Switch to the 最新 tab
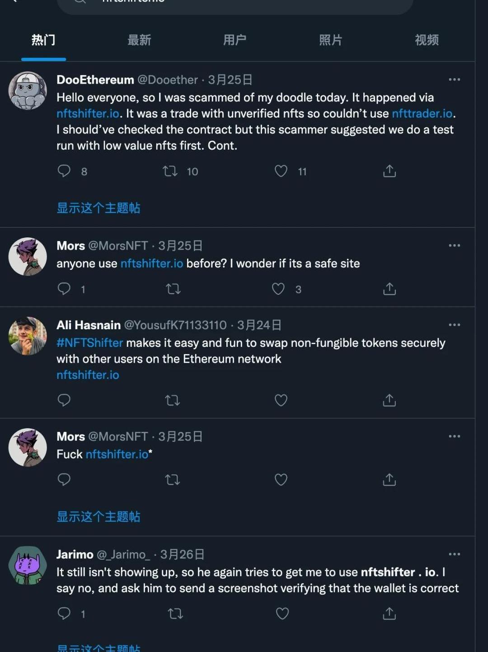488x652 pixels. pyautogui.click(x=139, y=40)
